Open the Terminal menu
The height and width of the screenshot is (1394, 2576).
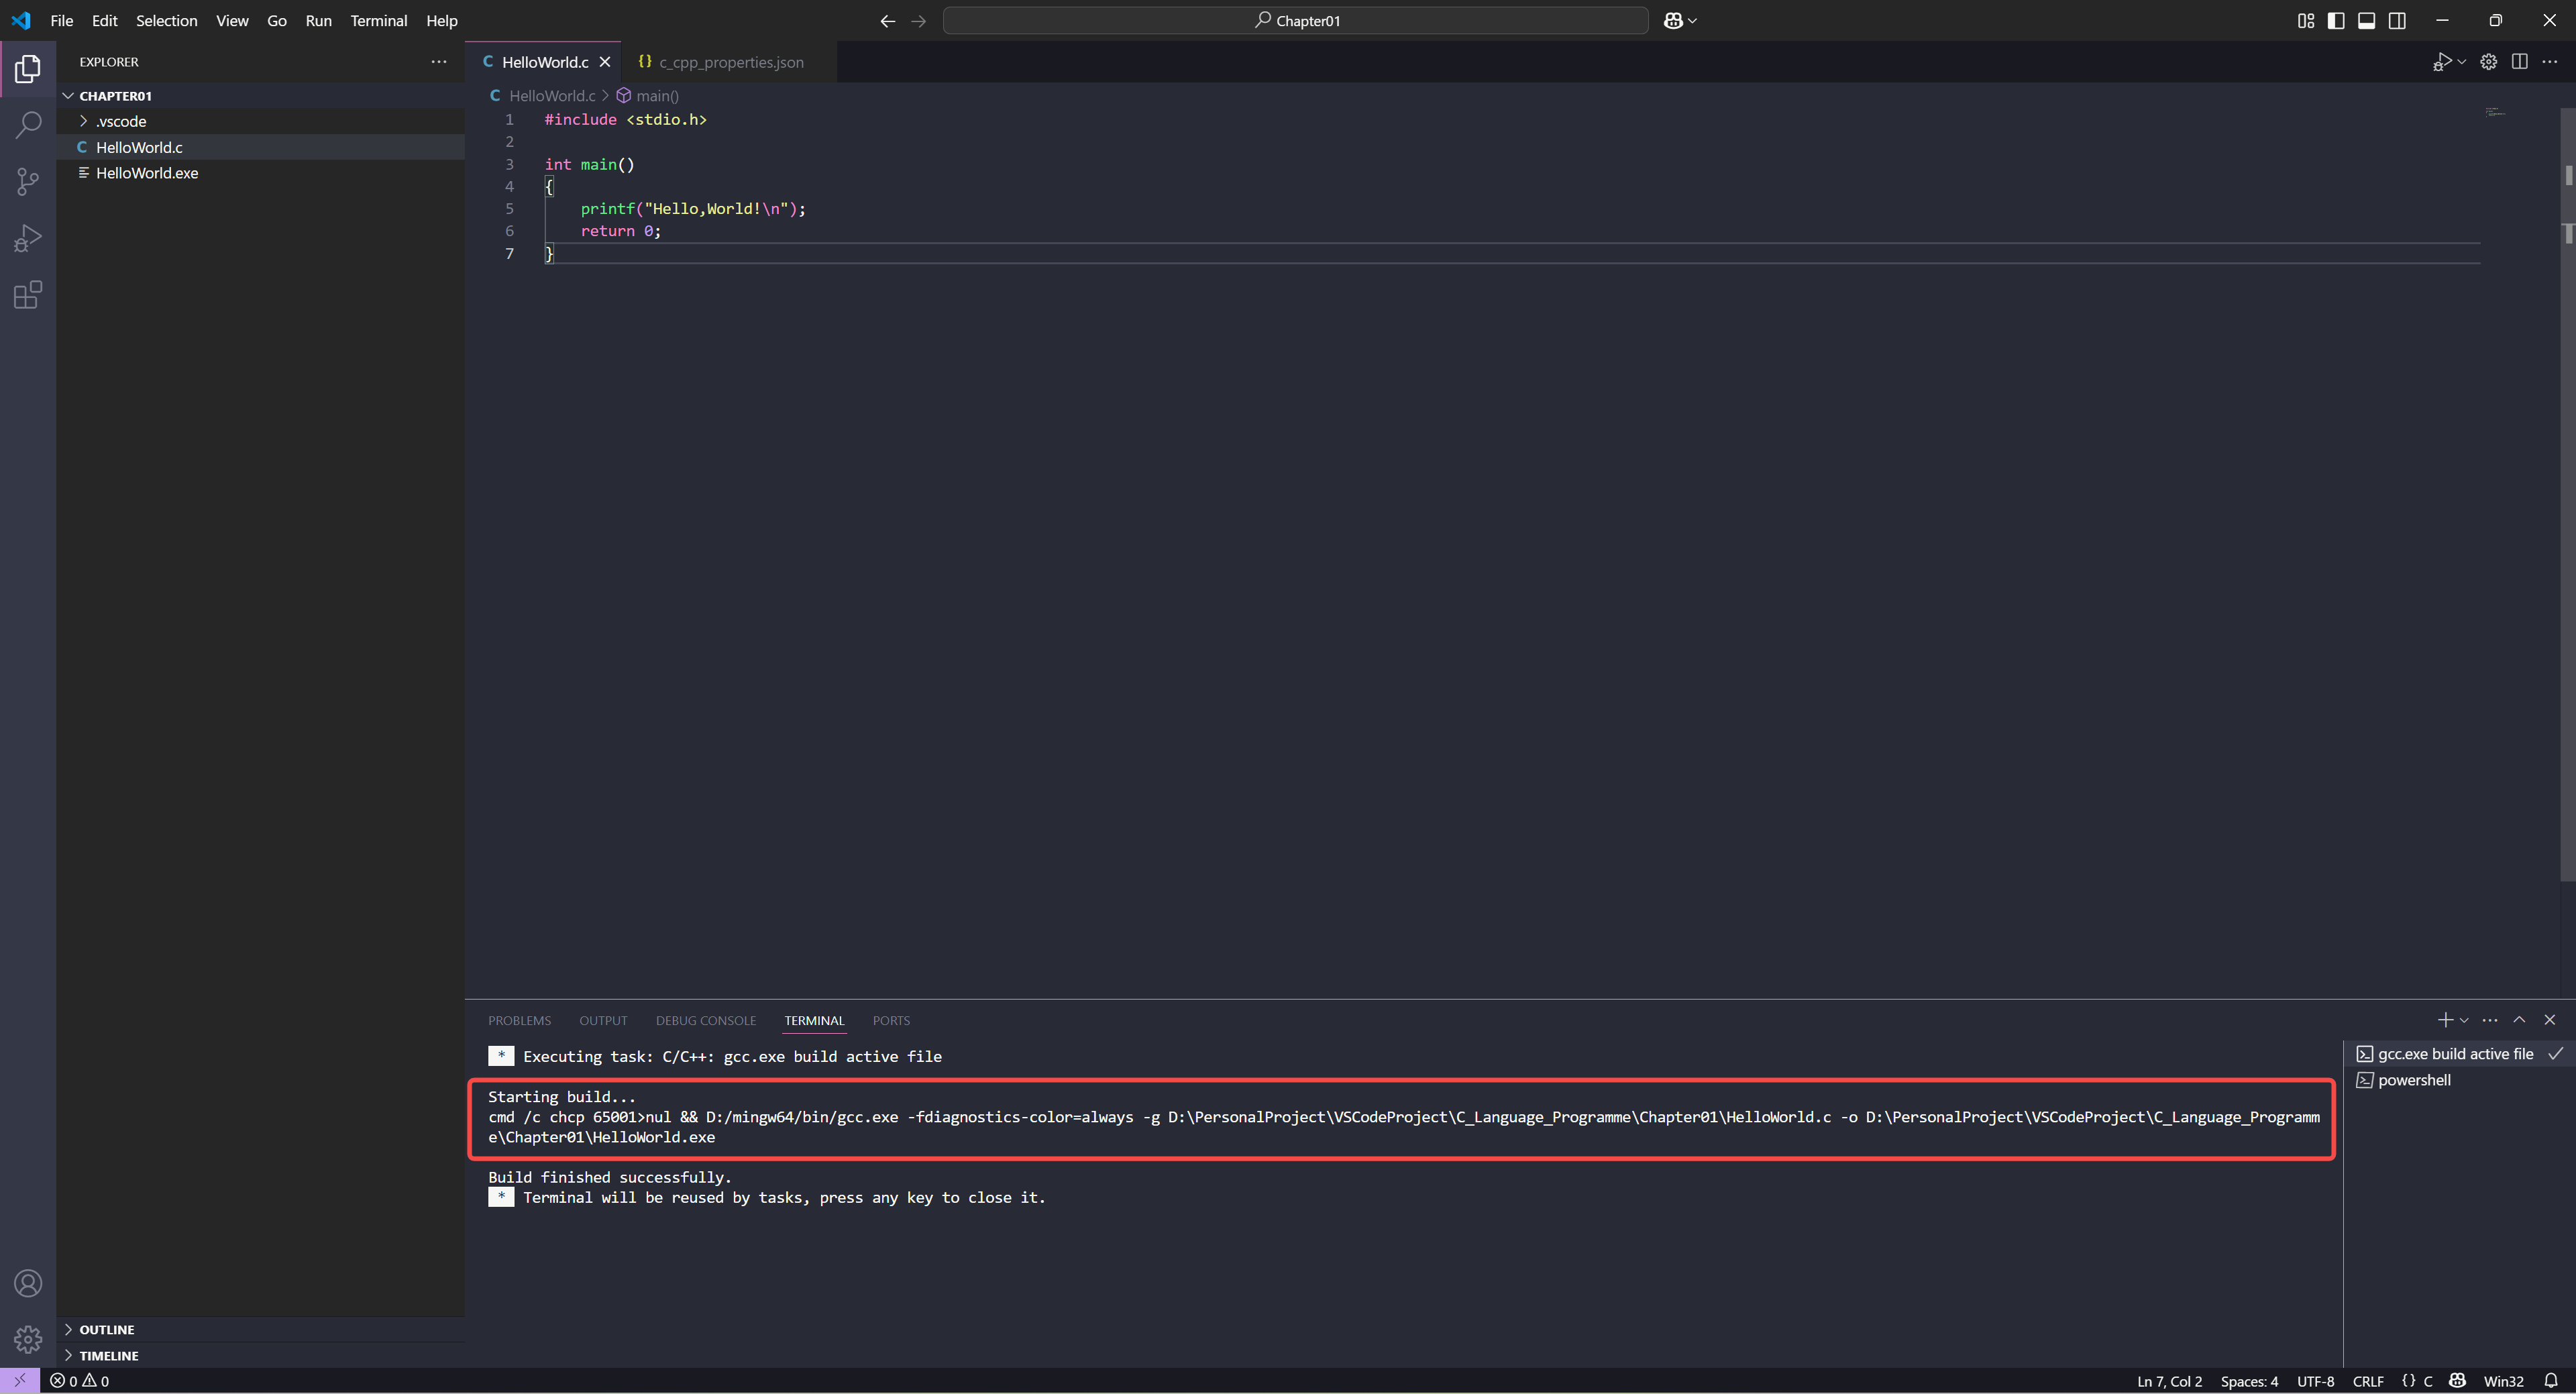378,21
